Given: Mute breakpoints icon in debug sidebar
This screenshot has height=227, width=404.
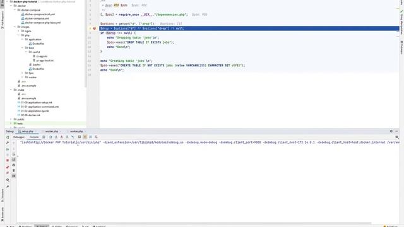Looking at the screenshot, I should [x=8, y=173].
